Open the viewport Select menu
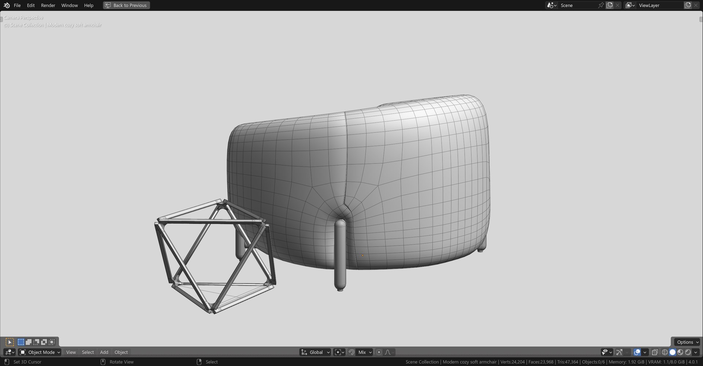 88,352
